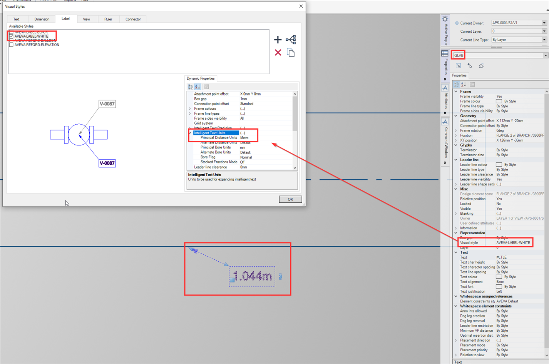Image resolution: width=549 pixels, height=364 pixels.
Task: Open the Text tab in Visual Styles
Action: coord(16,19)
